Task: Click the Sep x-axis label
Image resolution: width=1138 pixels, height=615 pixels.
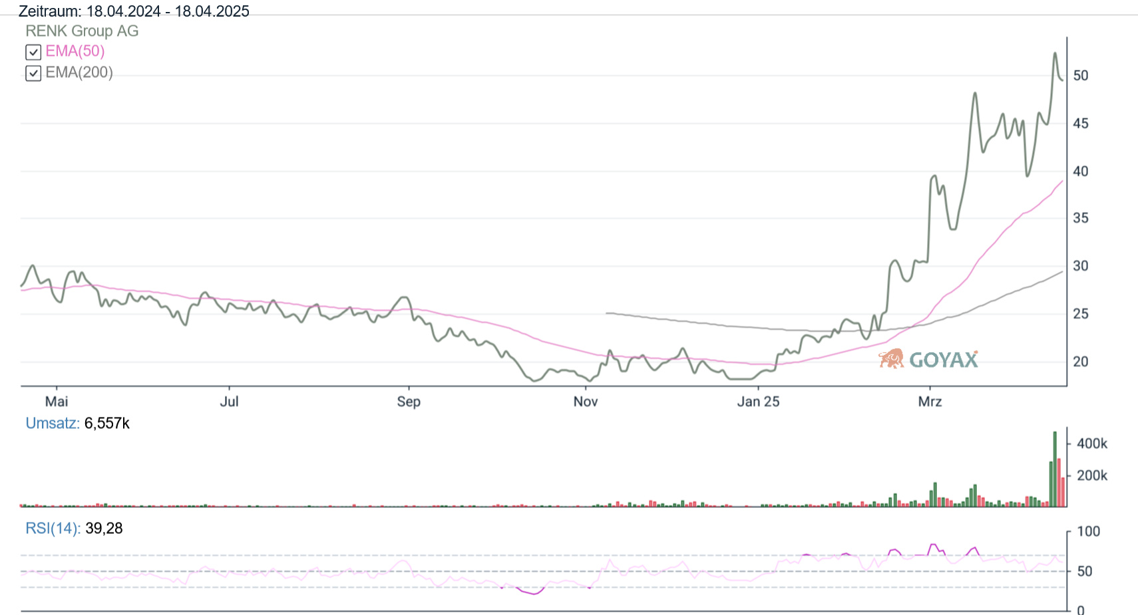Action: 409,402
